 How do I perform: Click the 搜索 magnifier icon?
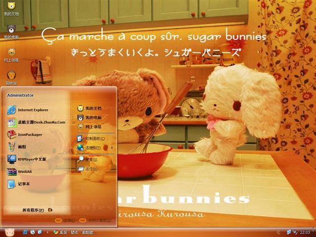click(x=80, y=159)
